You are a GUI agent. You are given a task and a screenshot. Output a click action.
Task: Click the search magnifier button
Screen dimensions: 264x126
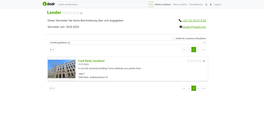tap(151, 4)
